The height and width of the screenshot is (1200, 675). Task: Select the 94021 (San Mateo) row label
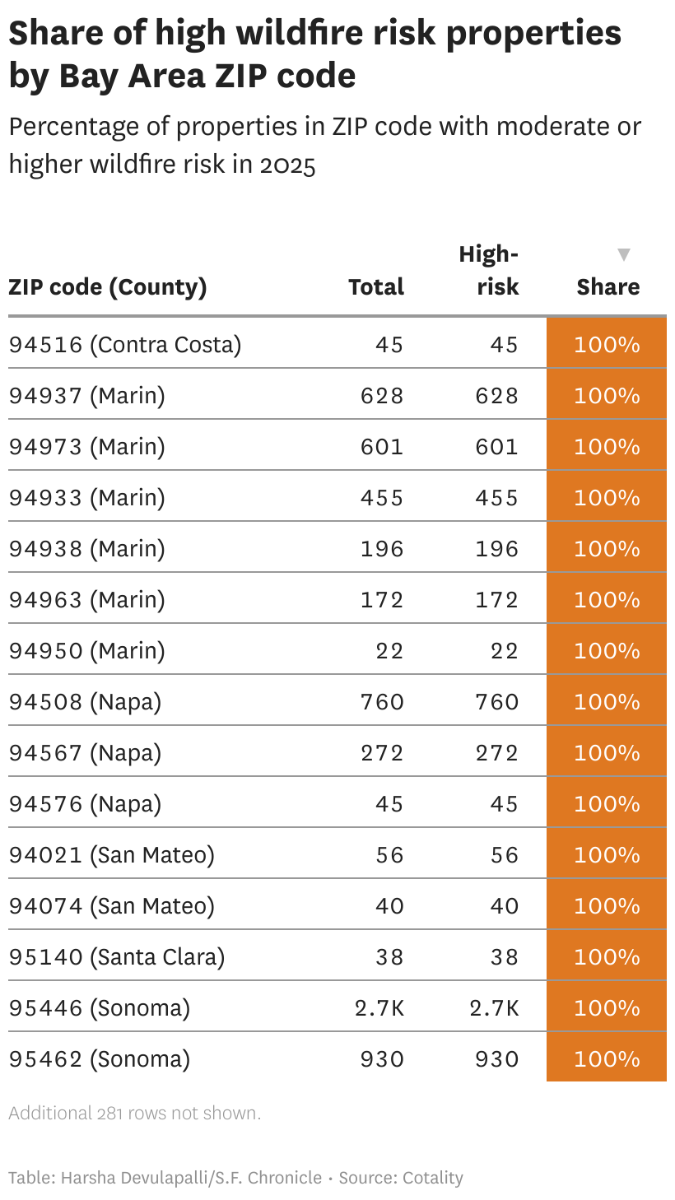(112, 854)
